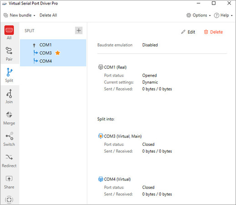Click the COM1 real port icon in details

coord(100,67)
